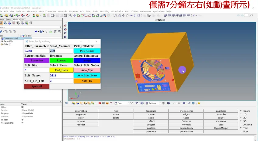
Task: Select the 2D page radio button
Action: [241, 118]
